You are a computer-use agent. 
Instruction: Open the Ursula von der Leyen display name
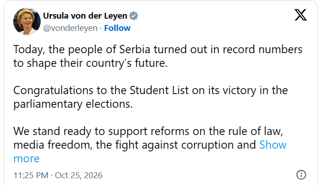click(x=85, y=16)
